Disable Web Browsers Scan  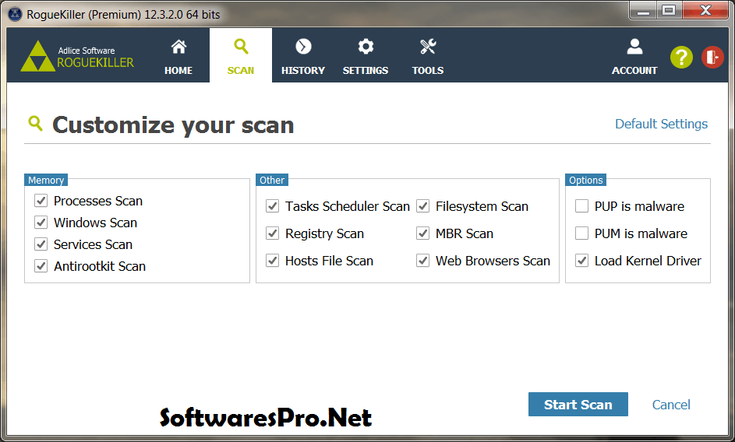click(x=422, y=261)
